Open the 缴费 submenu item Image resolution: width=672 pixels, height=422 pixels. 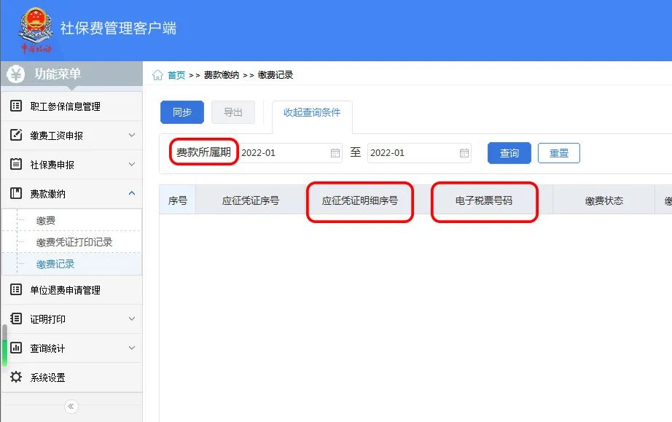pos(46,221)
